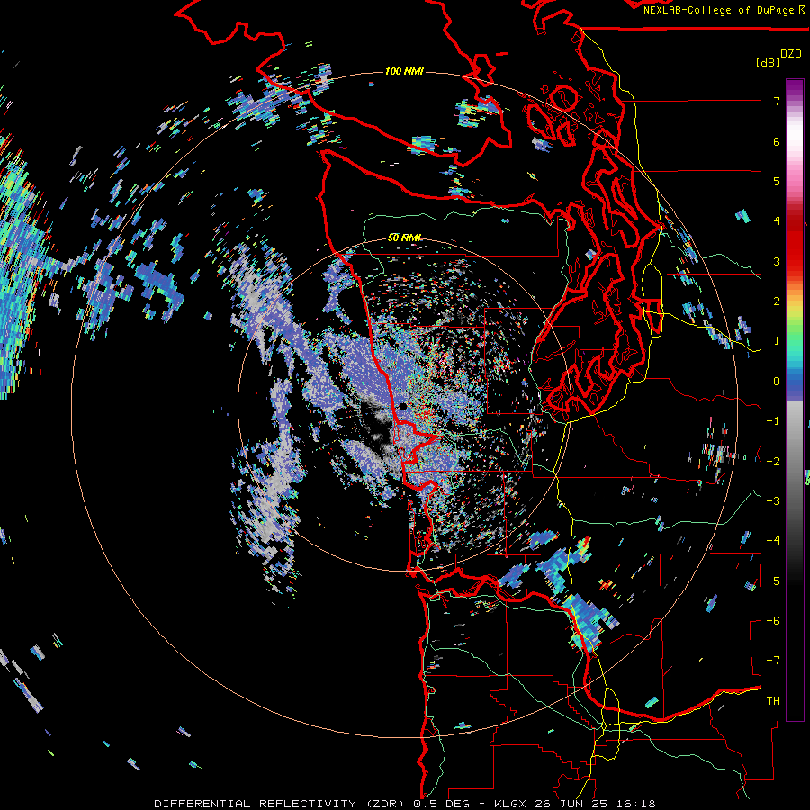Click the -3 value on the color scale

pyautogui.click(x=773, y=501)
